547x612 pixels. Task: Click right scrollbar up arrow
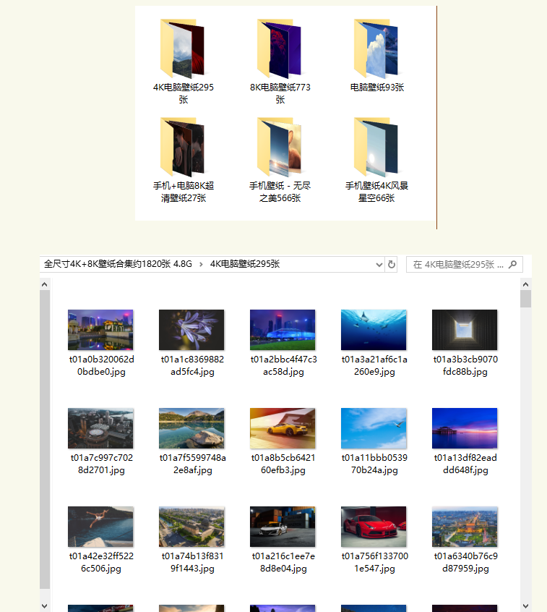tap(525, 284)
